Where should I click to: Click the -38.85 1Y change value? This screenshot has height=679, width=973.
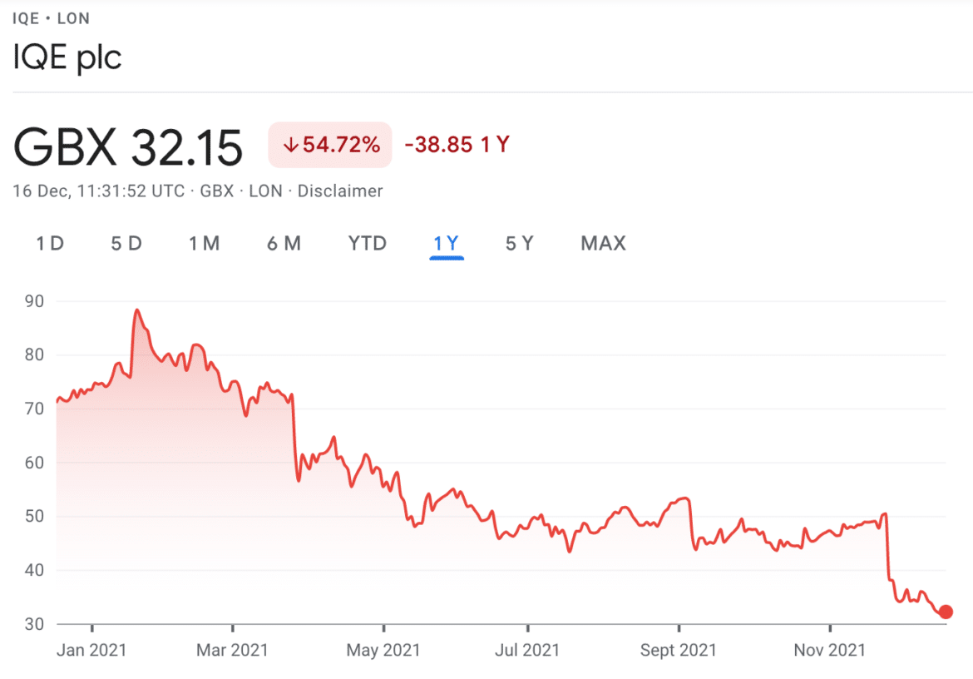point(457,144)
